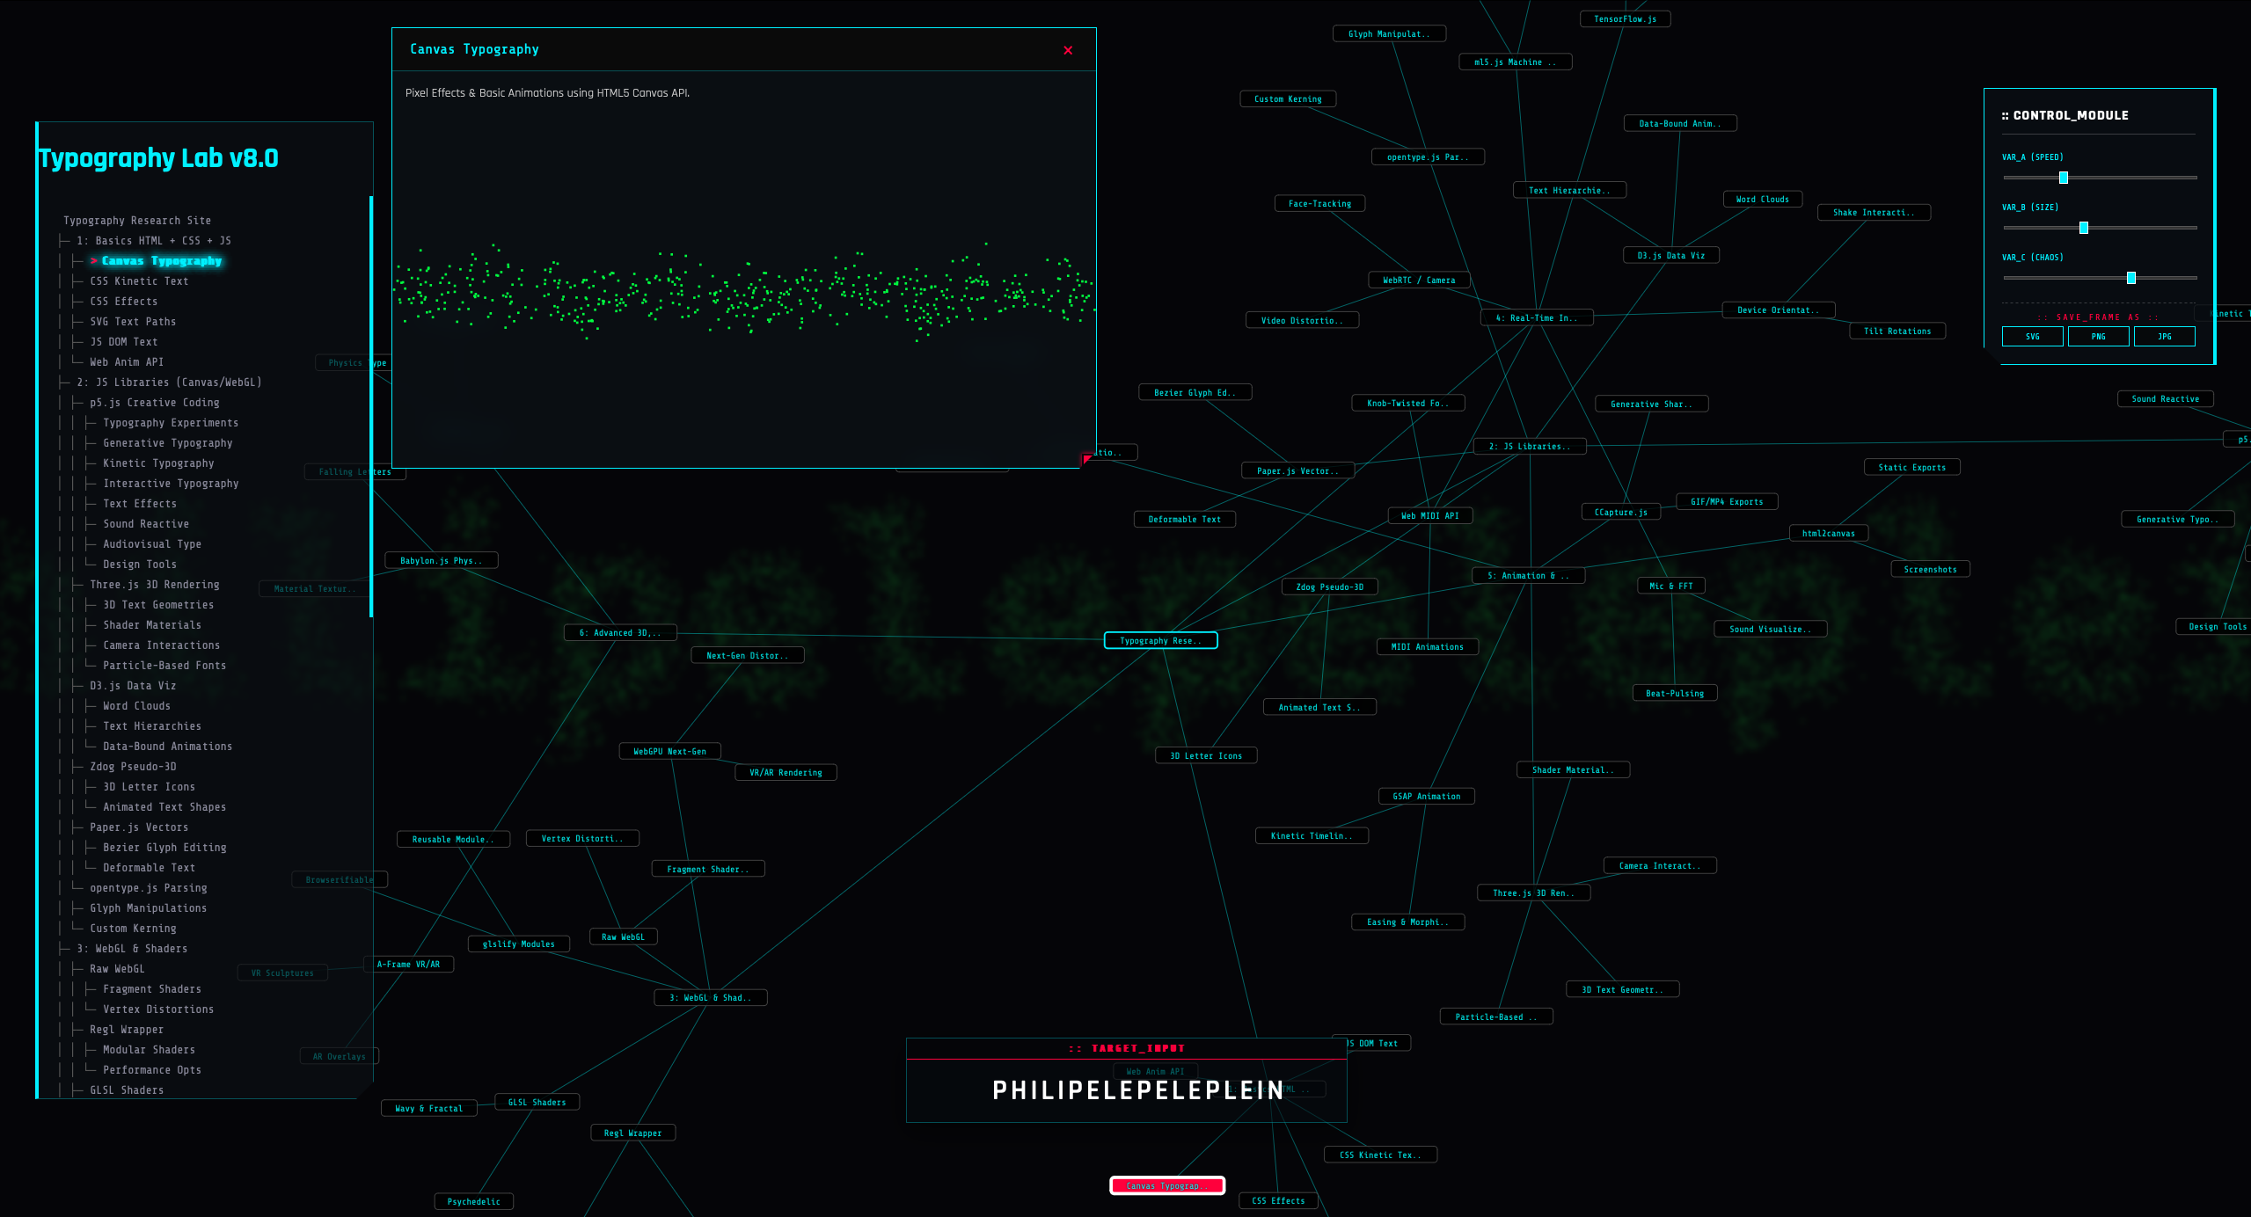Adjust the VAR_A speed slider
Screen dimensions: 2251x1217
(2063, 178)
